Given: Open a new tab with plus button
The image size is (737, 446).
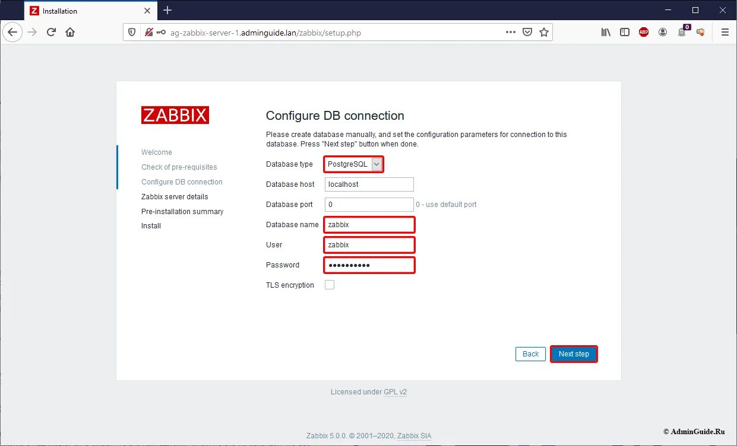Looking at the screenshot, I should (x=167, y=10).
